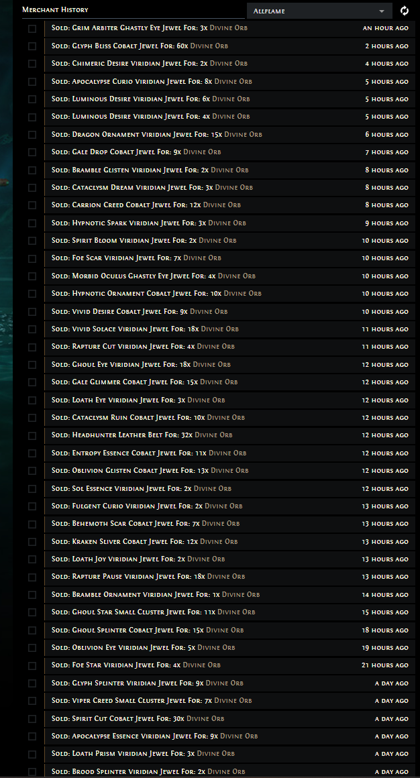
Task: Click the Fulgent Curio Viridian Jewel sale
Action: coord(230,506)
